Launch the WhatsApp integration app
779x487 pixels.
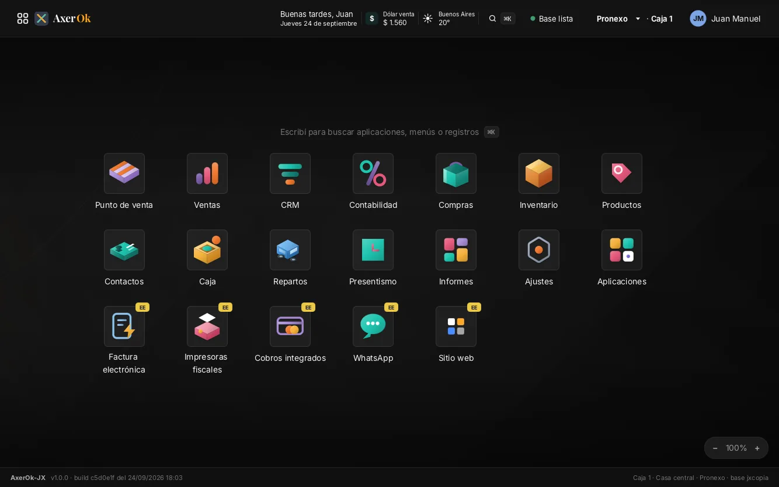coord(373,326)
